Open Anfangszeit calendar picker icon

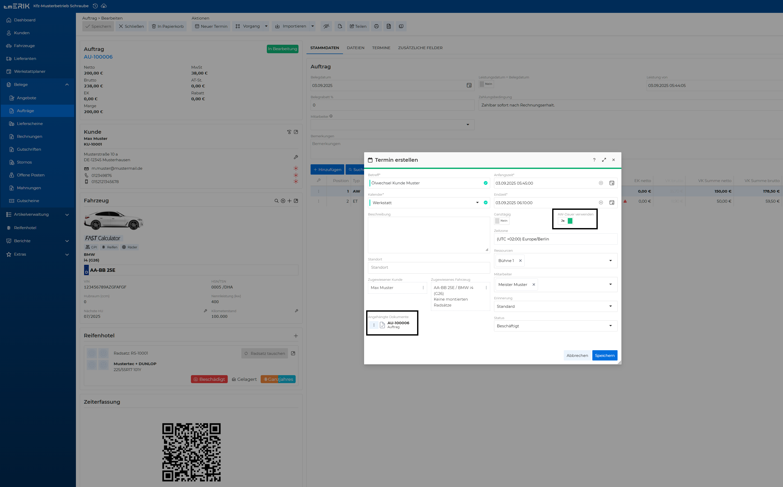(612, 183)
